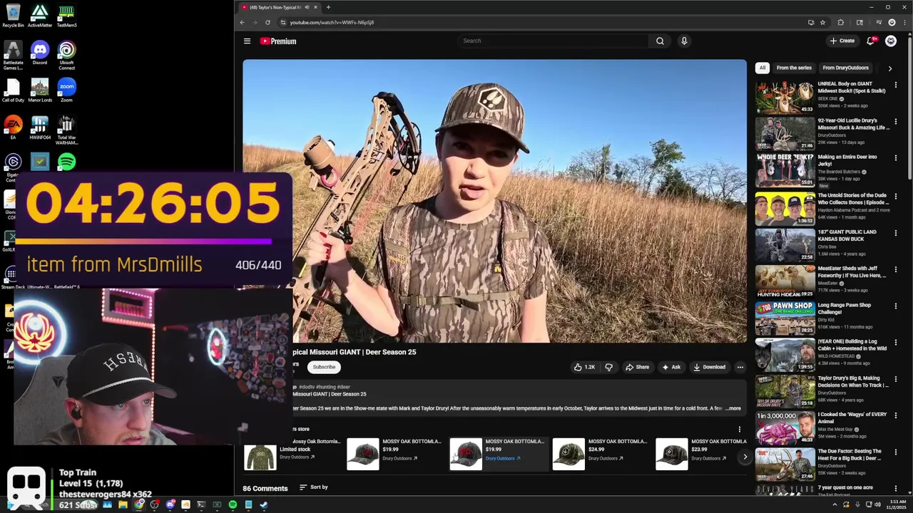Click the Ask button

(x=671, y=367)
